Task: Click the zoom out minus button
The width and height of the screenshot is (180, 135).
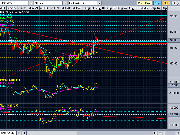Action: tap(160, 133)
